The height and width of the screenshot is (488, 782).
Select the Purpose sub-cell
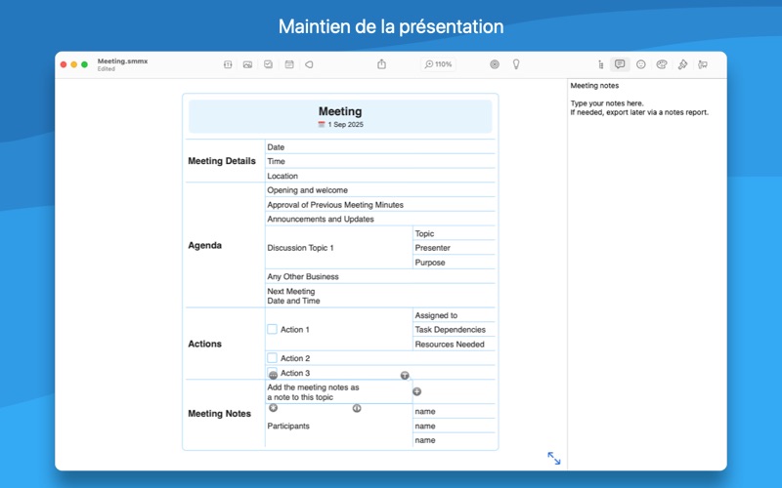click(x=454, y=263)
